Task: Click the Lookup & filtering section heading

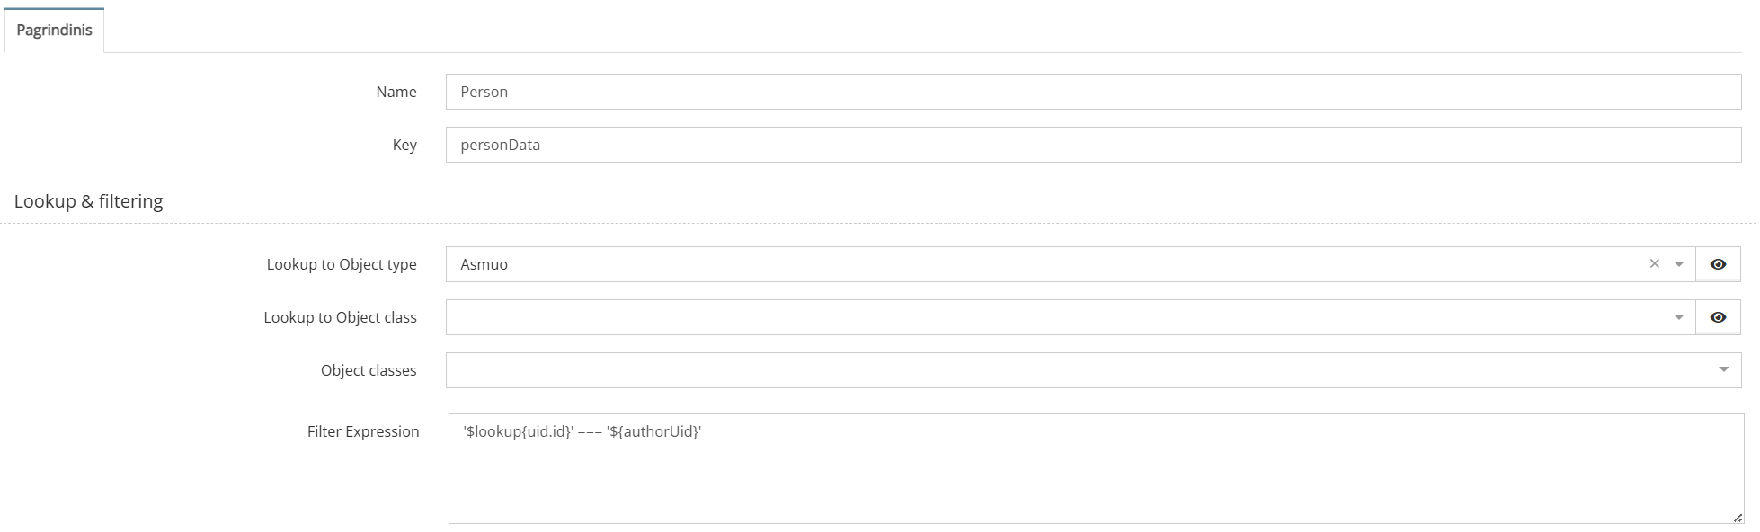Action: [88, 201]
